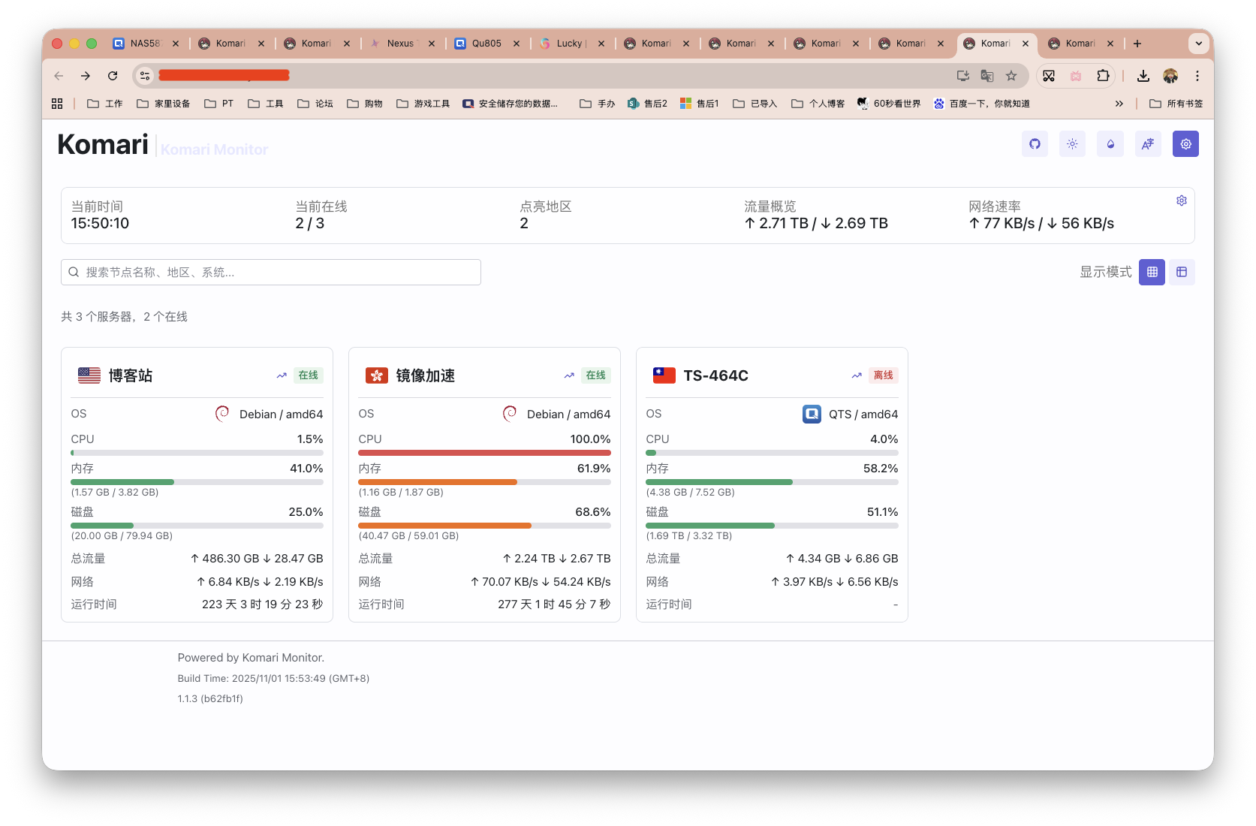
Task: Open the TS-464C server title link
Action: (715, 375)
